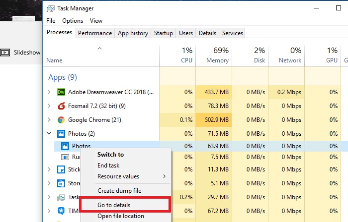Expand the Adobe Dreamweaver CC 2018 group
This screenshot has width=348, height=222.
pos(49,92)
